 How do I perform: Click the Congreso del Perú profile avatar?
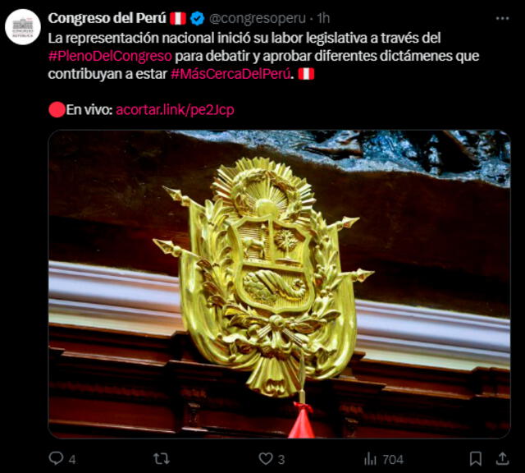(x=23, y=27)
